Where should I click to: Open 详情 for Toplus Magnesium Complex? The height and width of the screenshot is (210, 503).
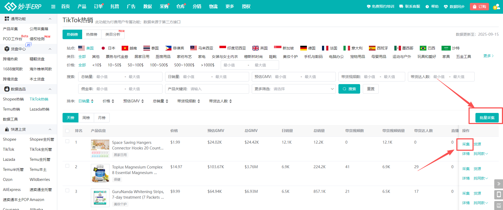point(466,178)
